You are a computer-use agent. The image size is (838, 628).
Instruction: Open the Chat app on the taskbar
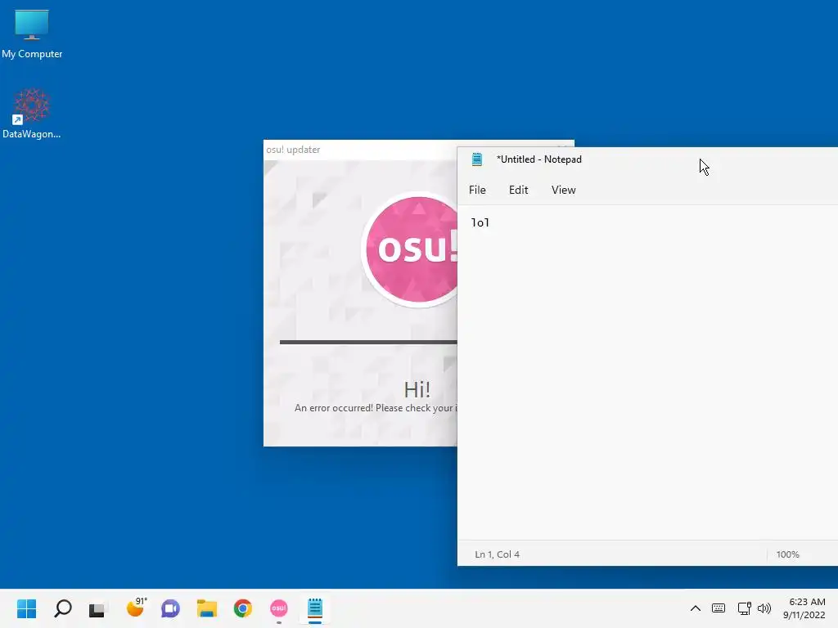[x=170, y=608]
